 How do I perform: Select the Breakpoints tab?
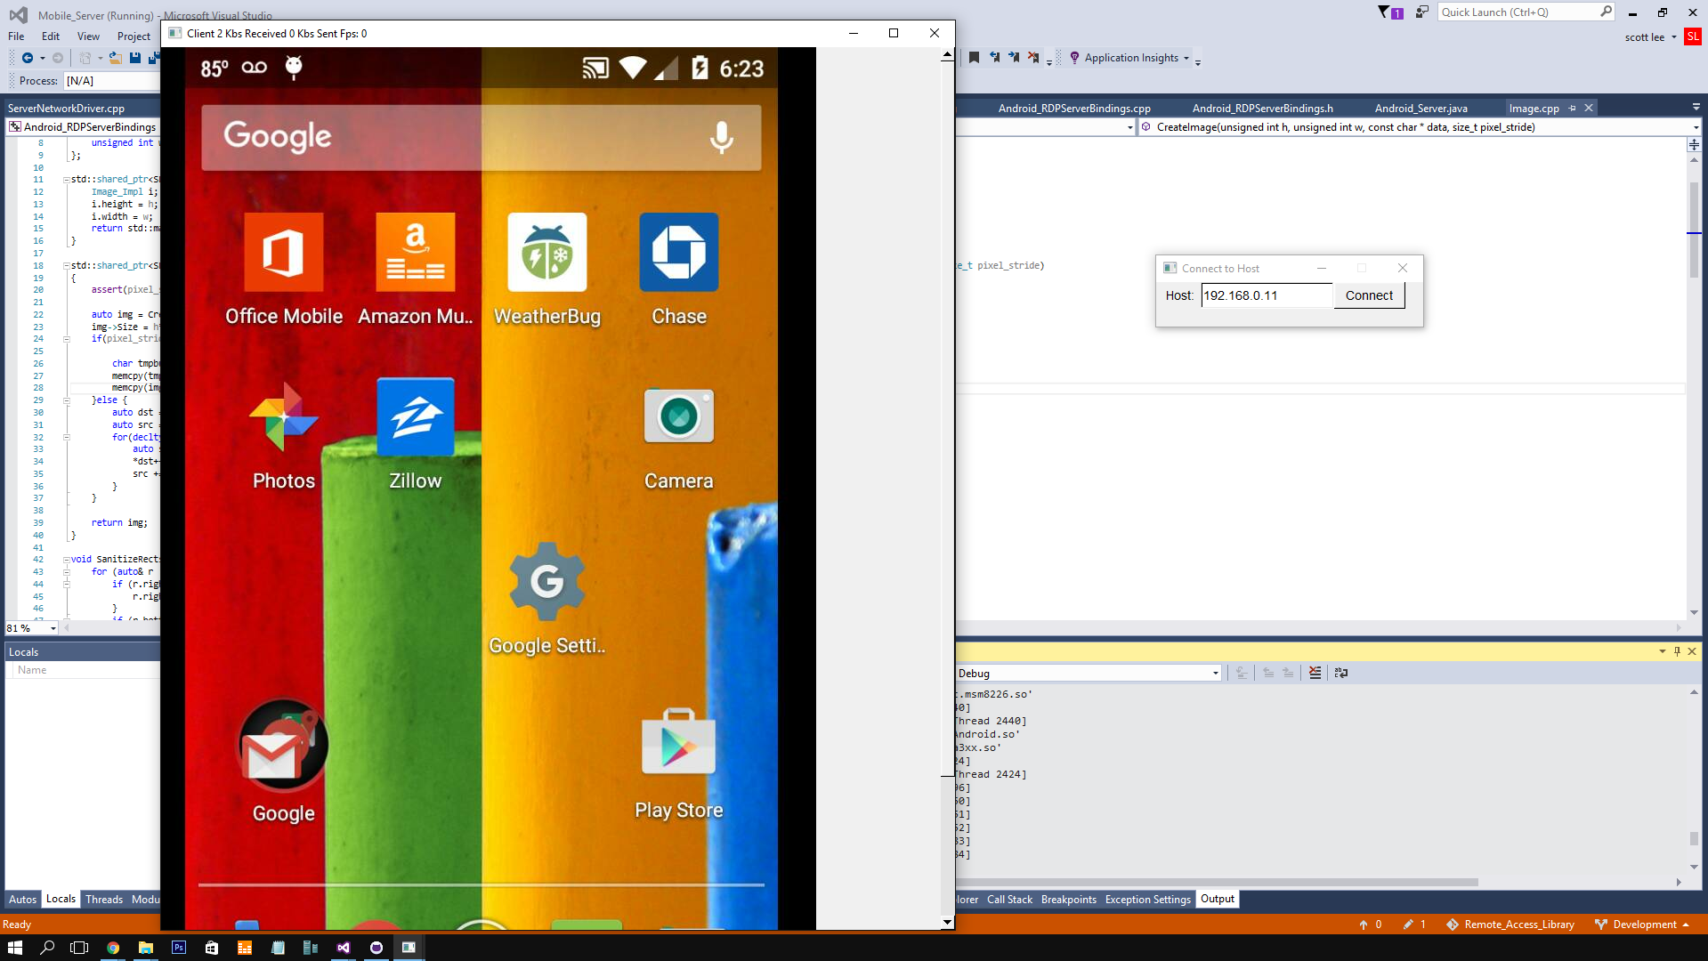(x=1068, y=900)
